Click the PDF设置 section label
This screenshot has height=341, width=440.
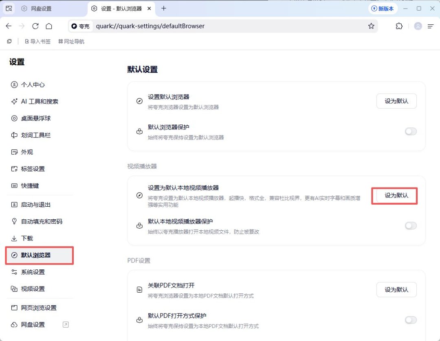(139, 260)
